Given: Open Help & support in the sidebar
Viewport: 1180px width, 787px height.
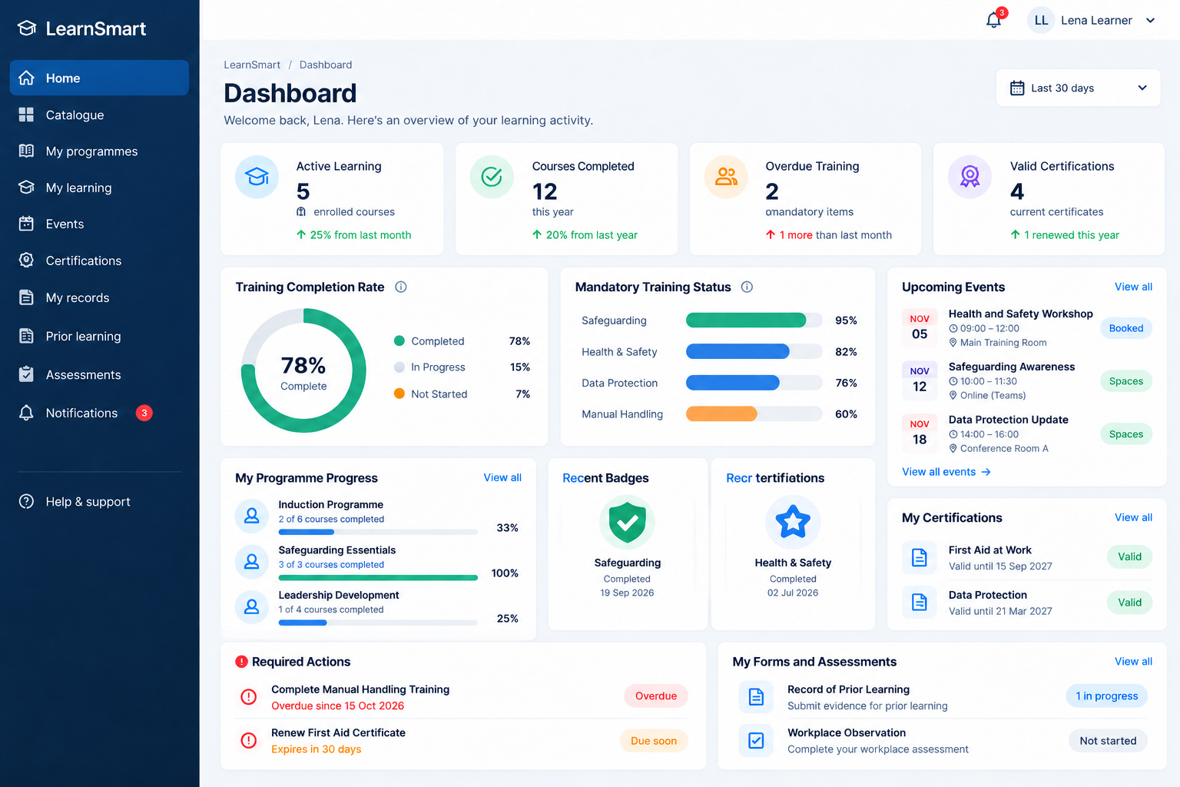Looking at the screenshot, I should coord(99,502).
